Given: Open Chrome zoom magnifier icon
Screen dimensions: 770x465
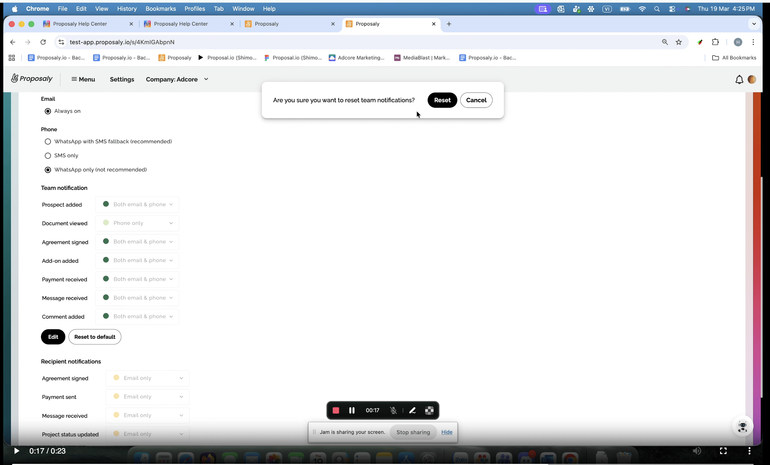Looking at the screenshot, I should (665, 42).
